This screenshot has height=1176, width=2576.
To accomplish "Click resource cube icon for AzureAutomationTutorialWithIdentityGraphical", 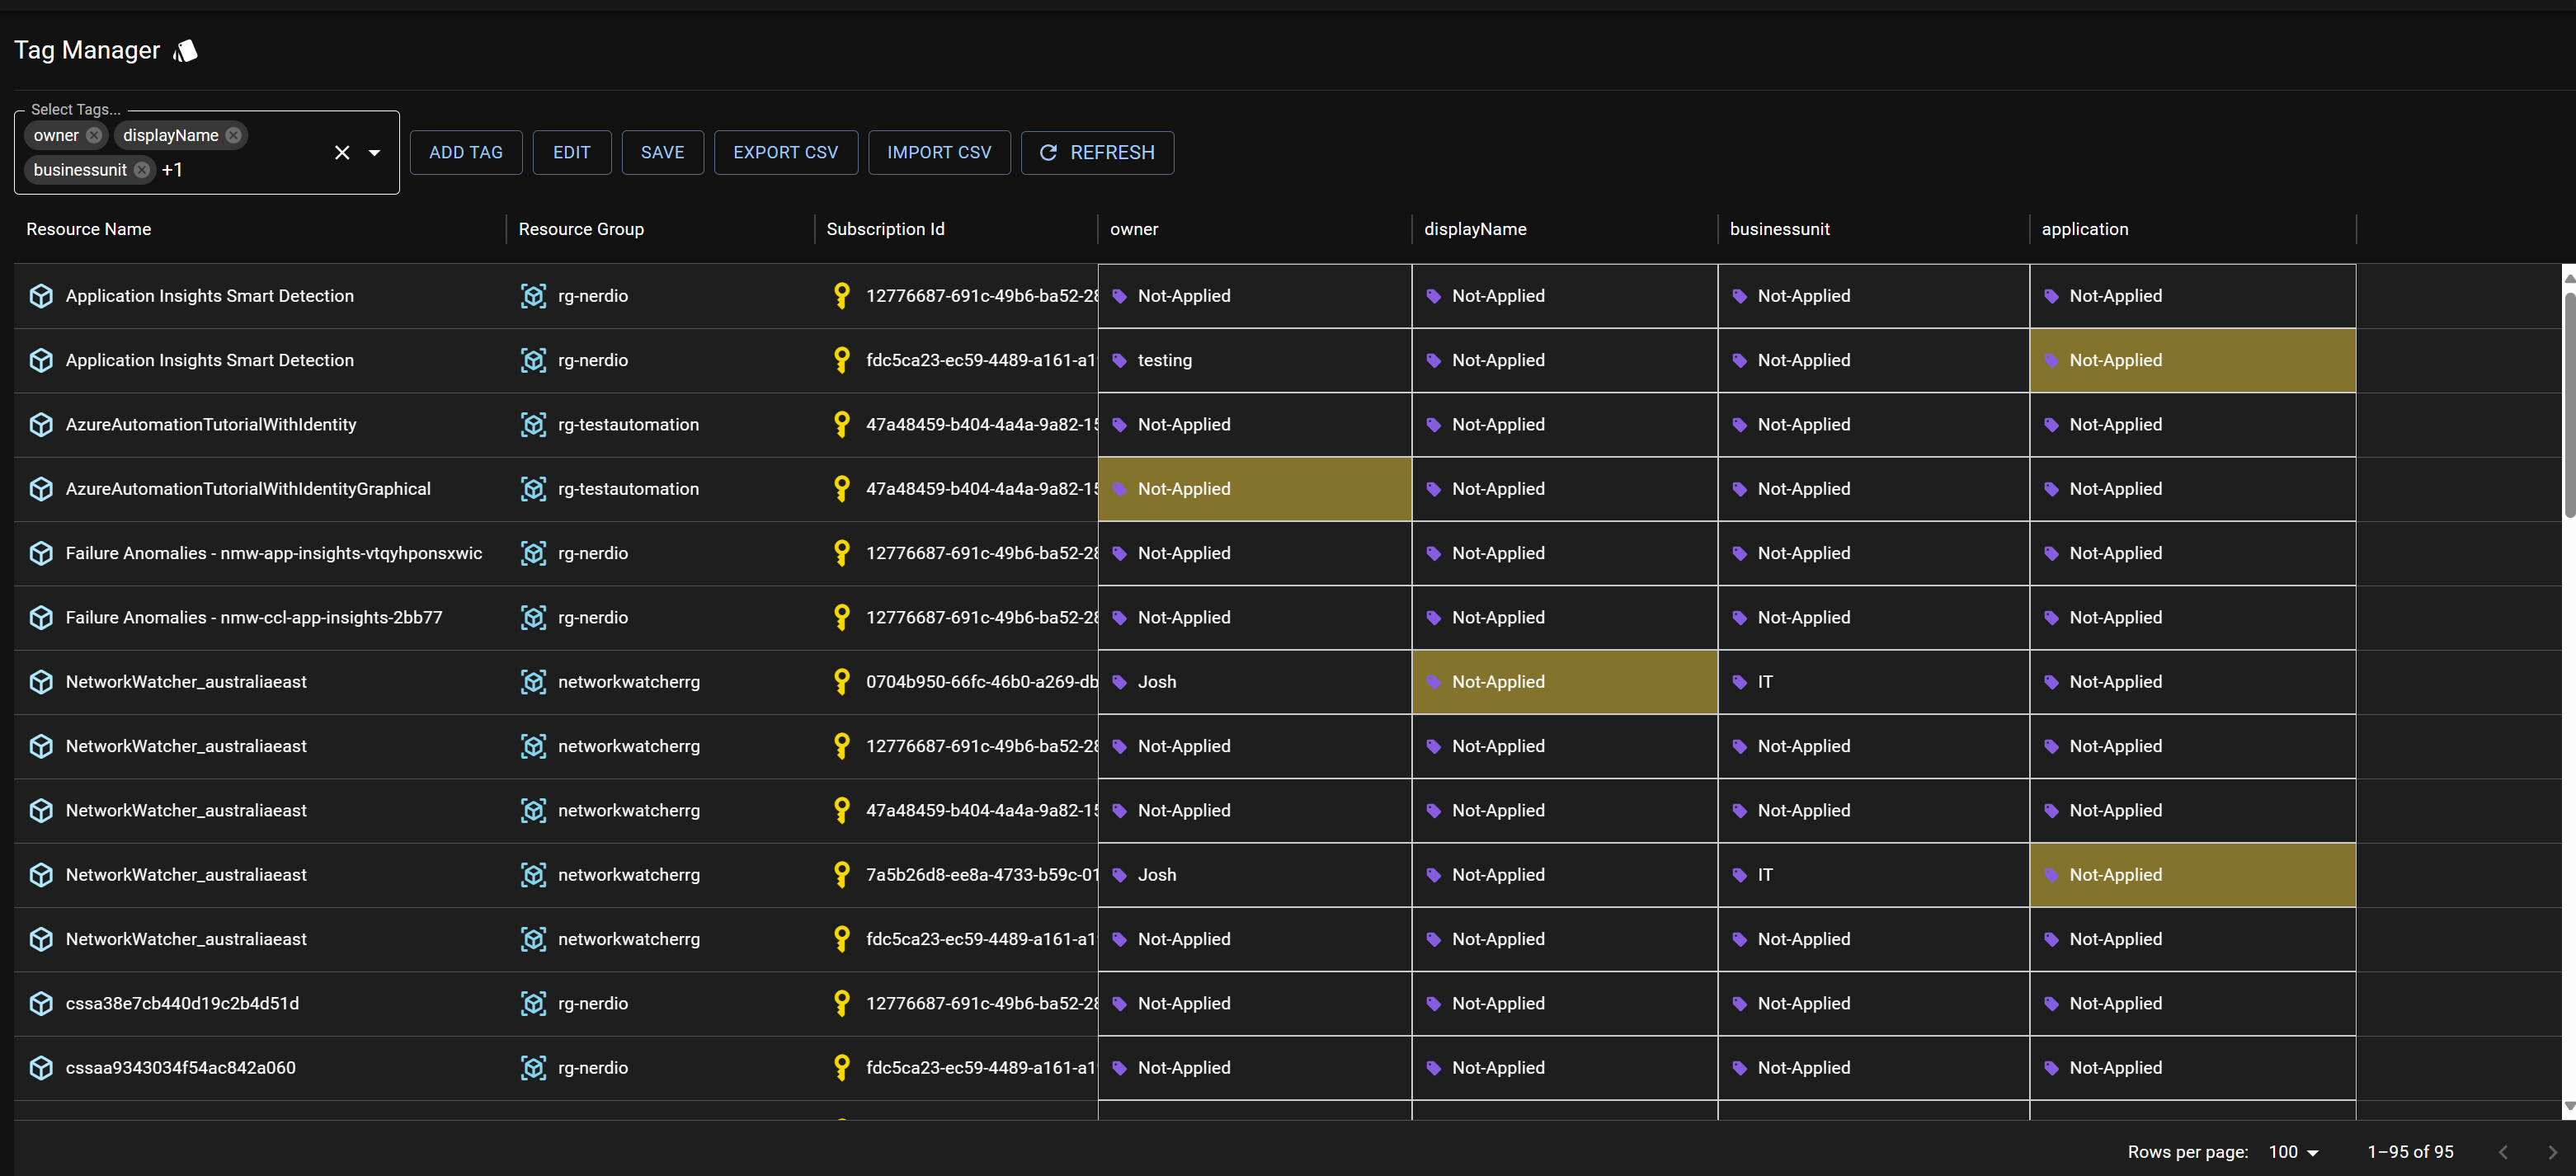I will (41, 489).
